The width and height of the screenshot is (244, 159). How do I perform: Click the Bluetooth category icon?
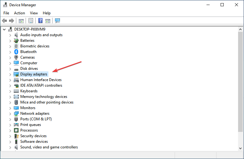16,52
